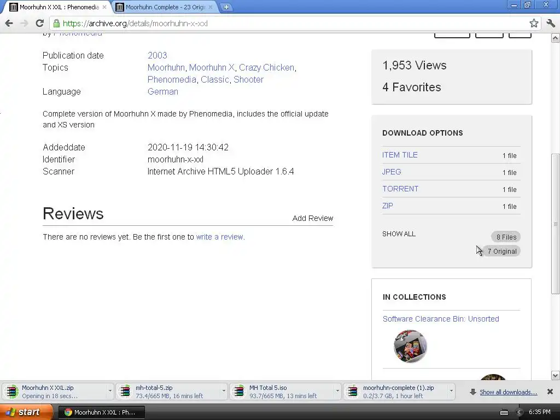Image resolution: width=560 pixels, height=420 pixels.
Task: Open Moorhuhn X XXL.zip download item
Action: coord(55,392)
